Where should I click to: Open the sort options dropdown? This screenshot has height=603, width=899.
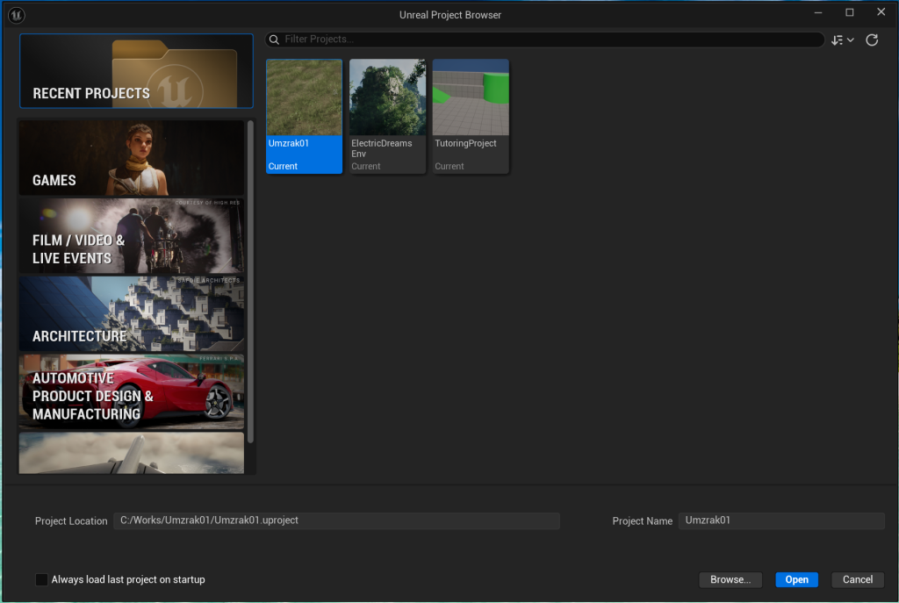(x=842, y=39)
